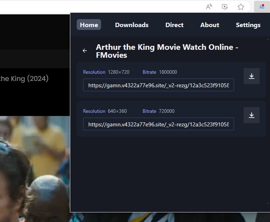Go back using the left arrow icon
Image resolution: width=270 pixels, height=222 pixels.
85,51
